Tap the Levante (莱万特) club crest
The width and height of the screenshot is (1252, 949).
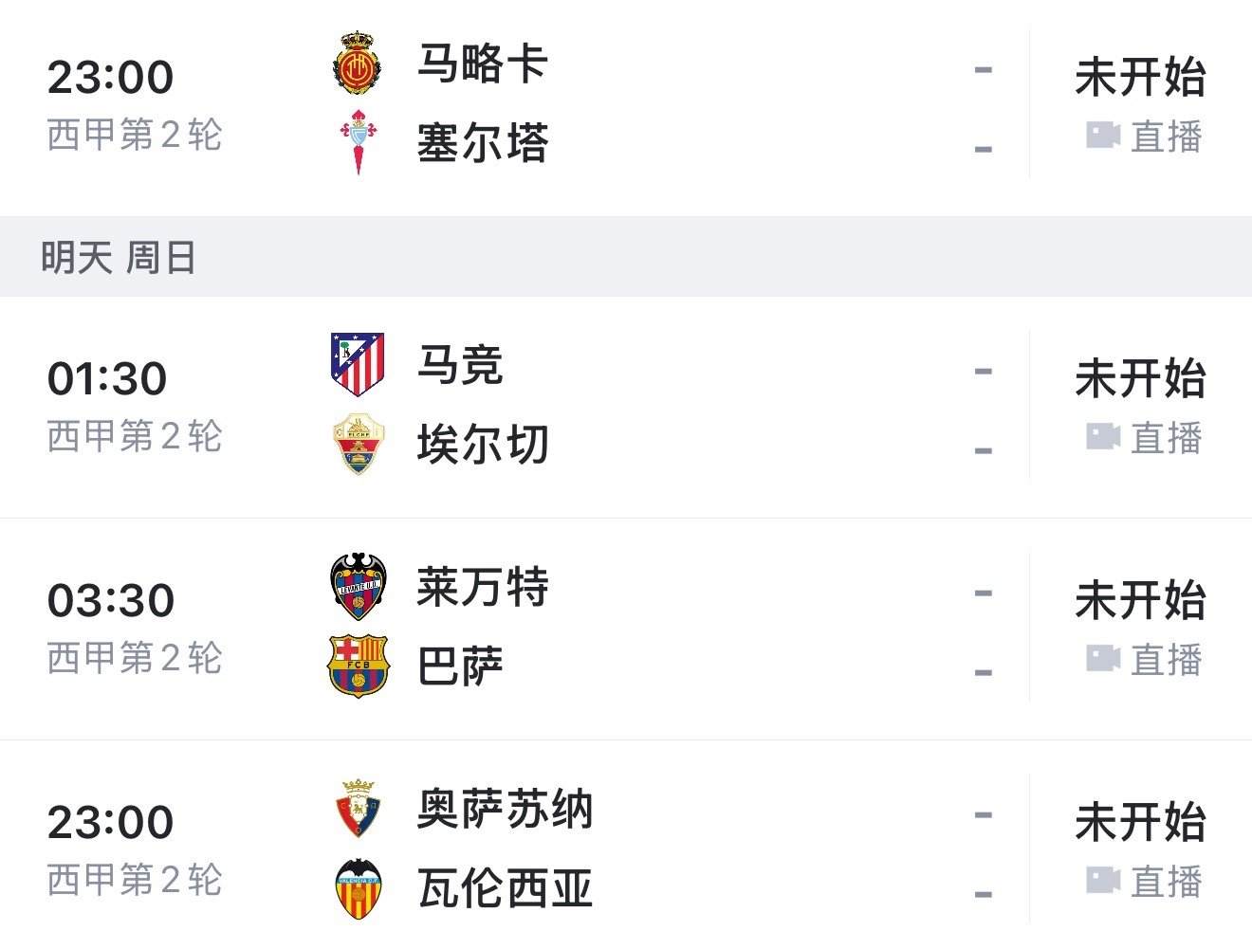coord(358,587)
